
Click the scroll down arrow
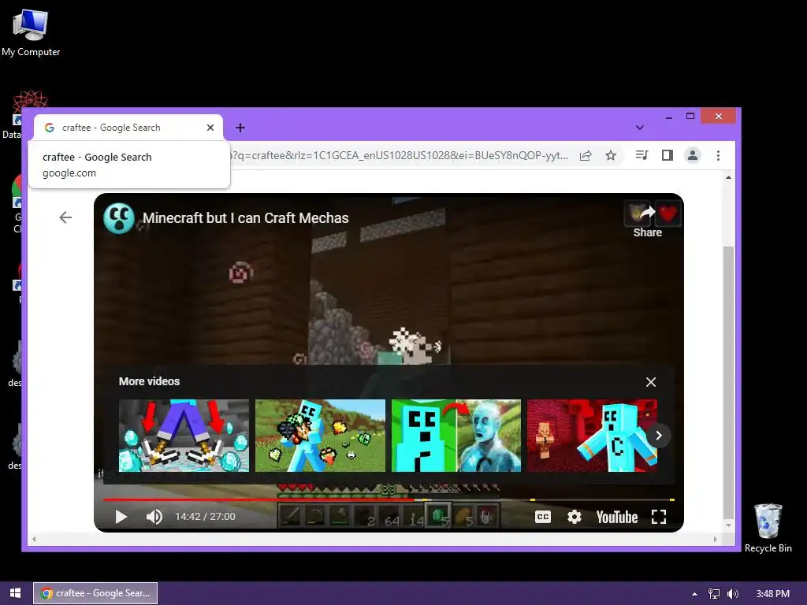[x=728, y=525]
